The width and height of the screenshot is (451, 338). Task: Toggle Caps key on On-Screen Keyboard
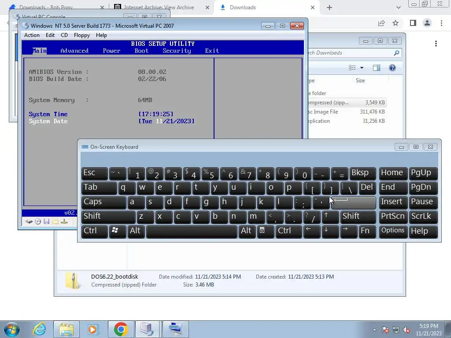click(x=104, y=202)
